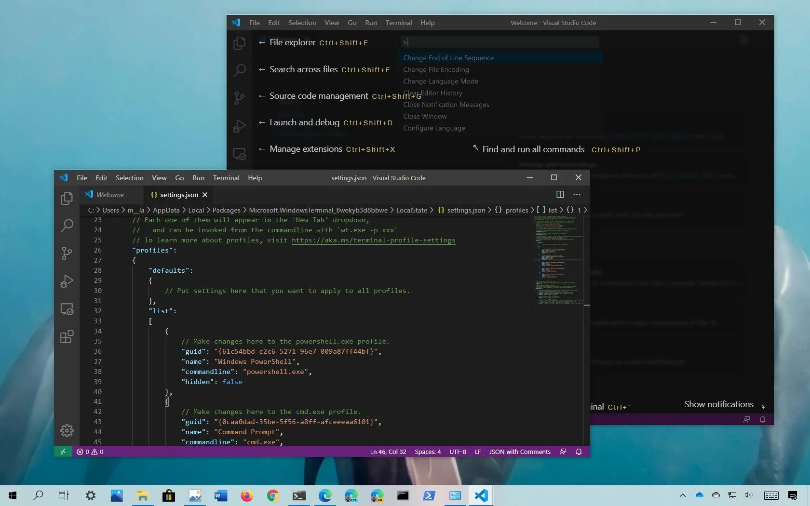Screen dimensions: 810x506
Task: Click Show notifications
Action: click(718, 404)
